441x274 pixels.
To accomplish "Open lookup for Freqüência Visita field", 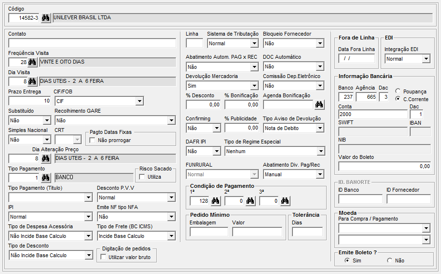I will coord(32,62).
